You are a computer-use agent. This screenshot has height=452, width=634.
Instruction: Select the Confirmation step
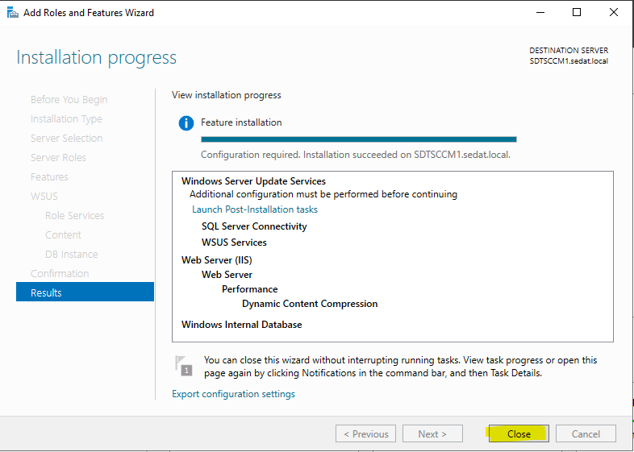[60, 273]
